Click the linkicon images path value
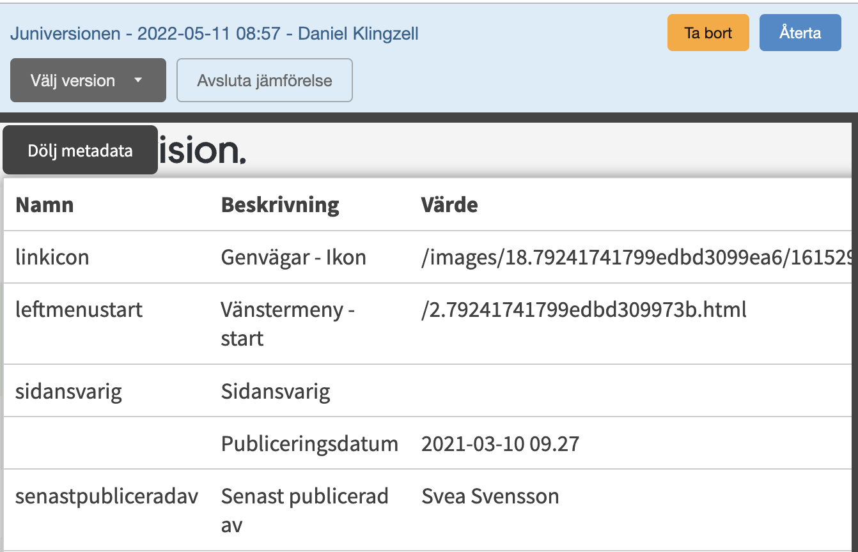 [637, 257]
